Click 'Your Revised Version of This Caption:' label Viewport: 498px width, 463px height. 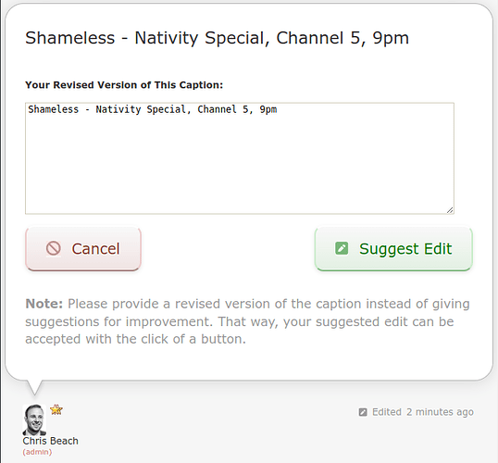pyautogui.click(x=124, y=85)
